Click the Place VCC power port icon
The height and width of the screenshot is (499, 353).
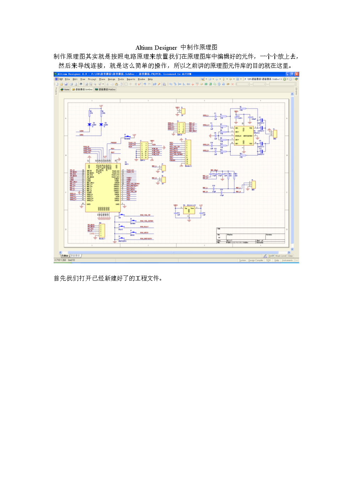[197, 84]
